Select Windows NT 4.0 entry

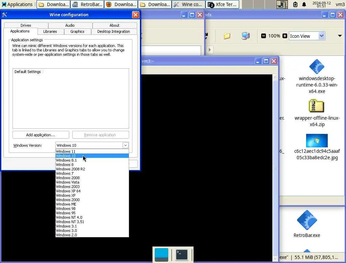pos(92,217)
